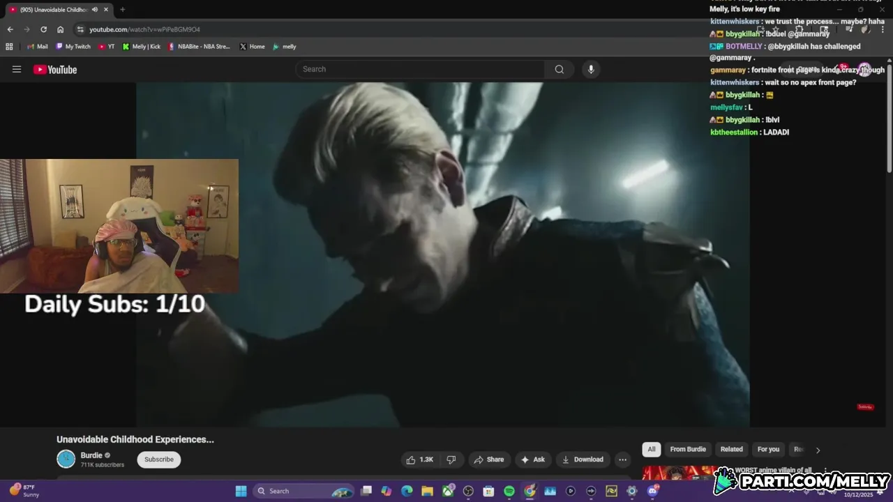Open Burdie channel name link
893x502 pixels.
(x=91, y=455)
